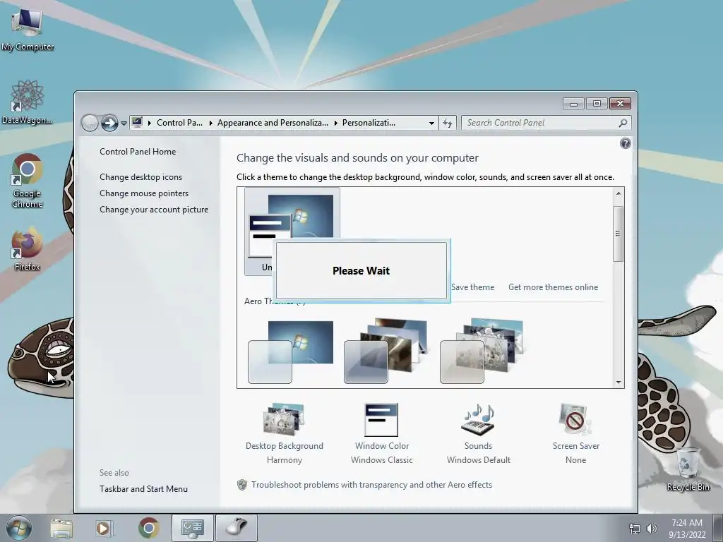
Task: Select the Unsaved Theme thumbnail
Action: click(292, 231)
